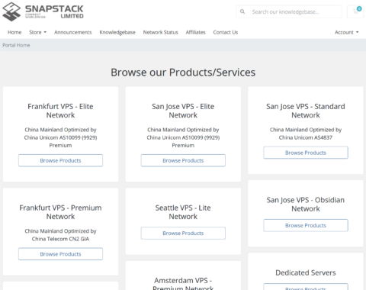Expand the Store dropdown menu
Image resolution: width=366 pixels, height=290 pixels.
(x=37, y=32)
